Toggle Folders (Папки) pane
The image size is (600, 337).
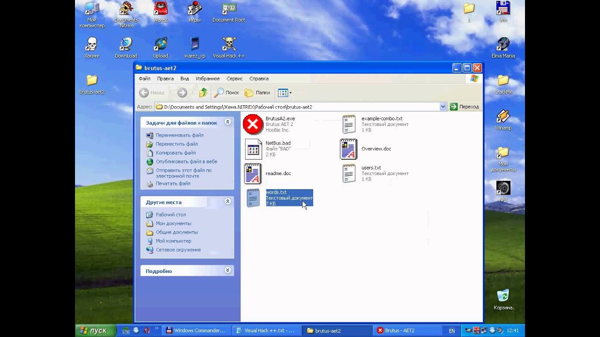[x=258, y=93]
